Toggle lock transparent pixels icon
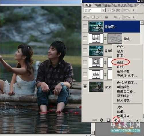144x136 pixels. pos(93,17)
